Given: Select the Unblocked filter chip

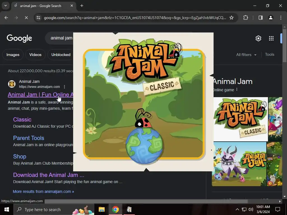Looking at the screenshot, I should (x=61, y=55).
